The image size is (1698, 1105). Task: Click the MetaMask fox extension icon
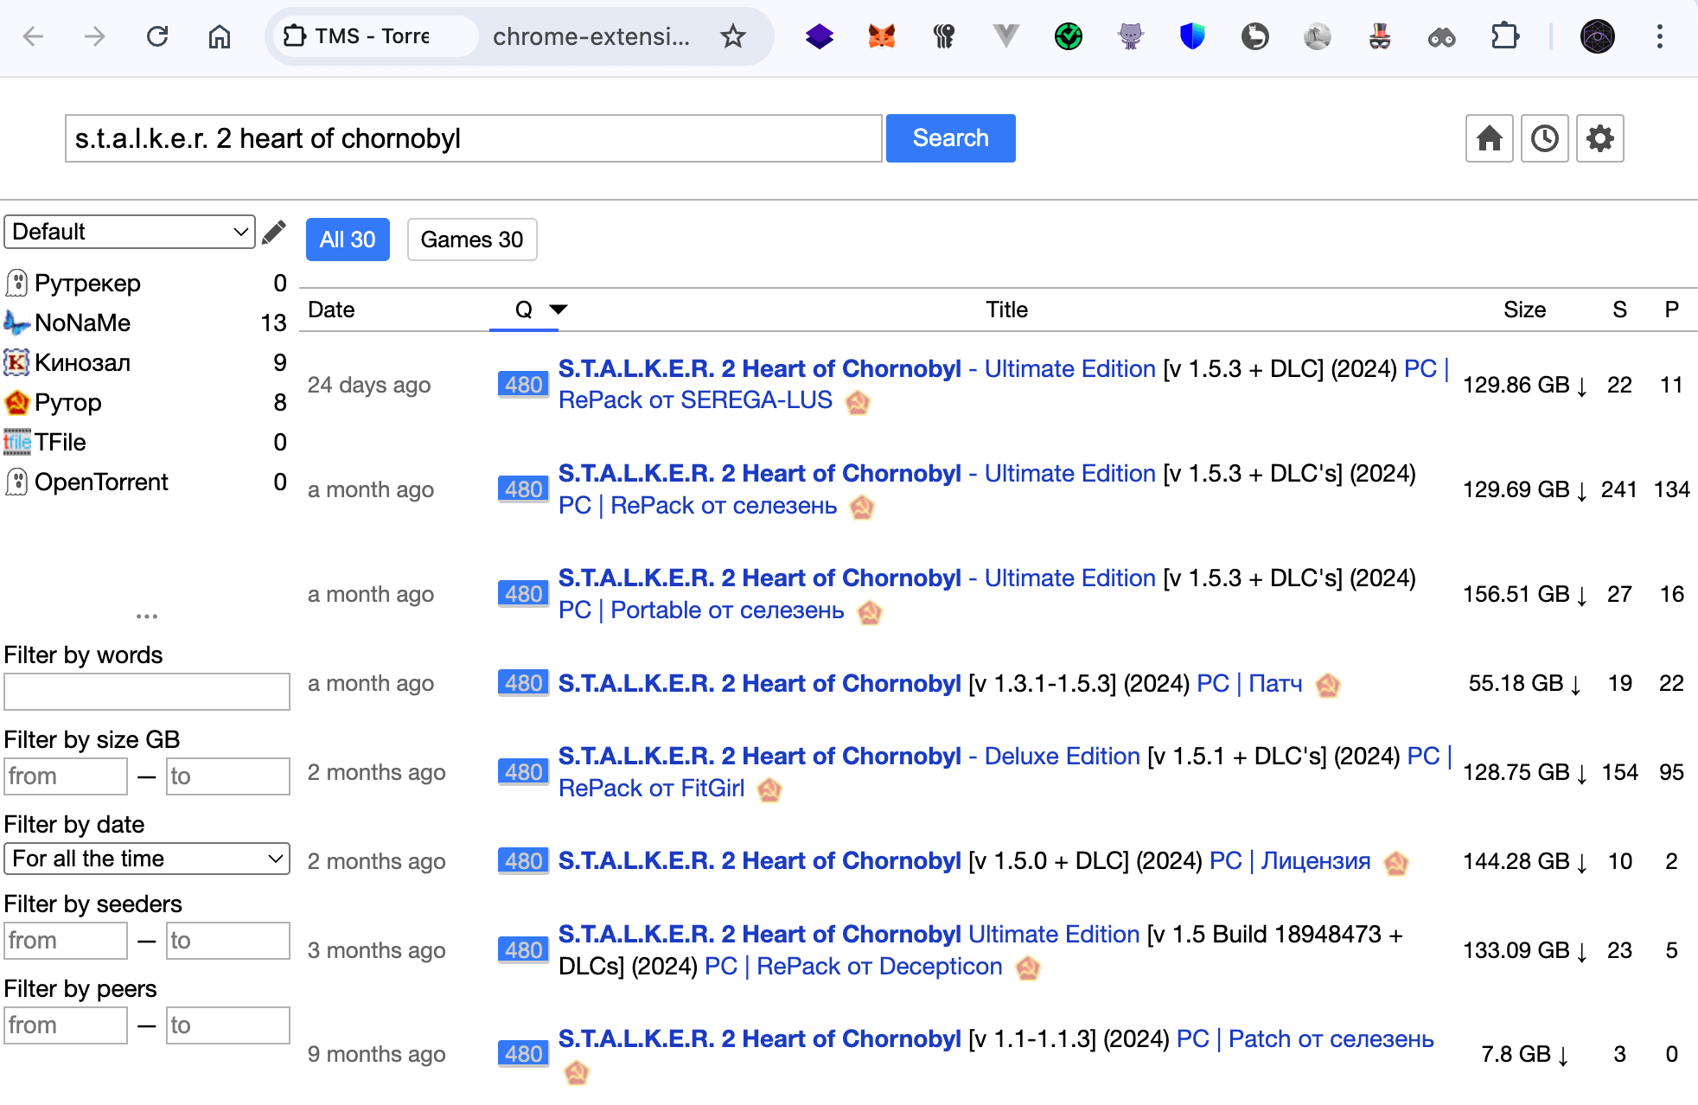881,36
